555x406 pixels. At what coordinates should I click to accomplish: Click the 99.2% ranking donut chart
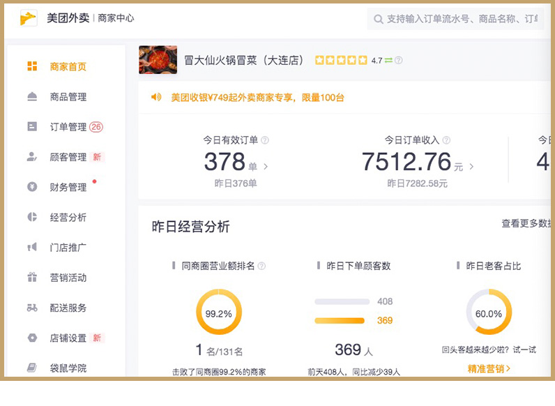tap(219, 312)
